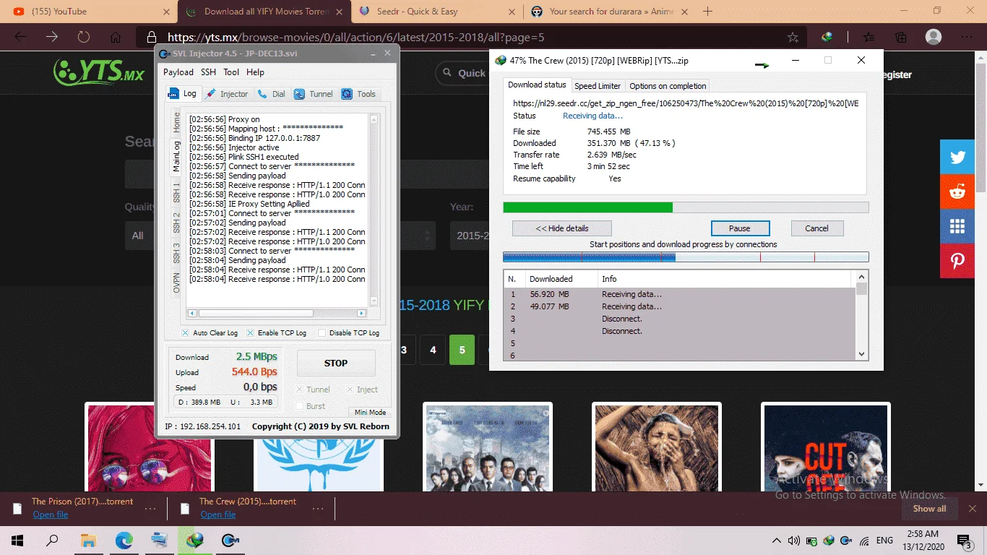Open the Help menu in SVL Injector
Viewport: 987px width, 555px height.
pyautogui.click(x=255, y=72)
